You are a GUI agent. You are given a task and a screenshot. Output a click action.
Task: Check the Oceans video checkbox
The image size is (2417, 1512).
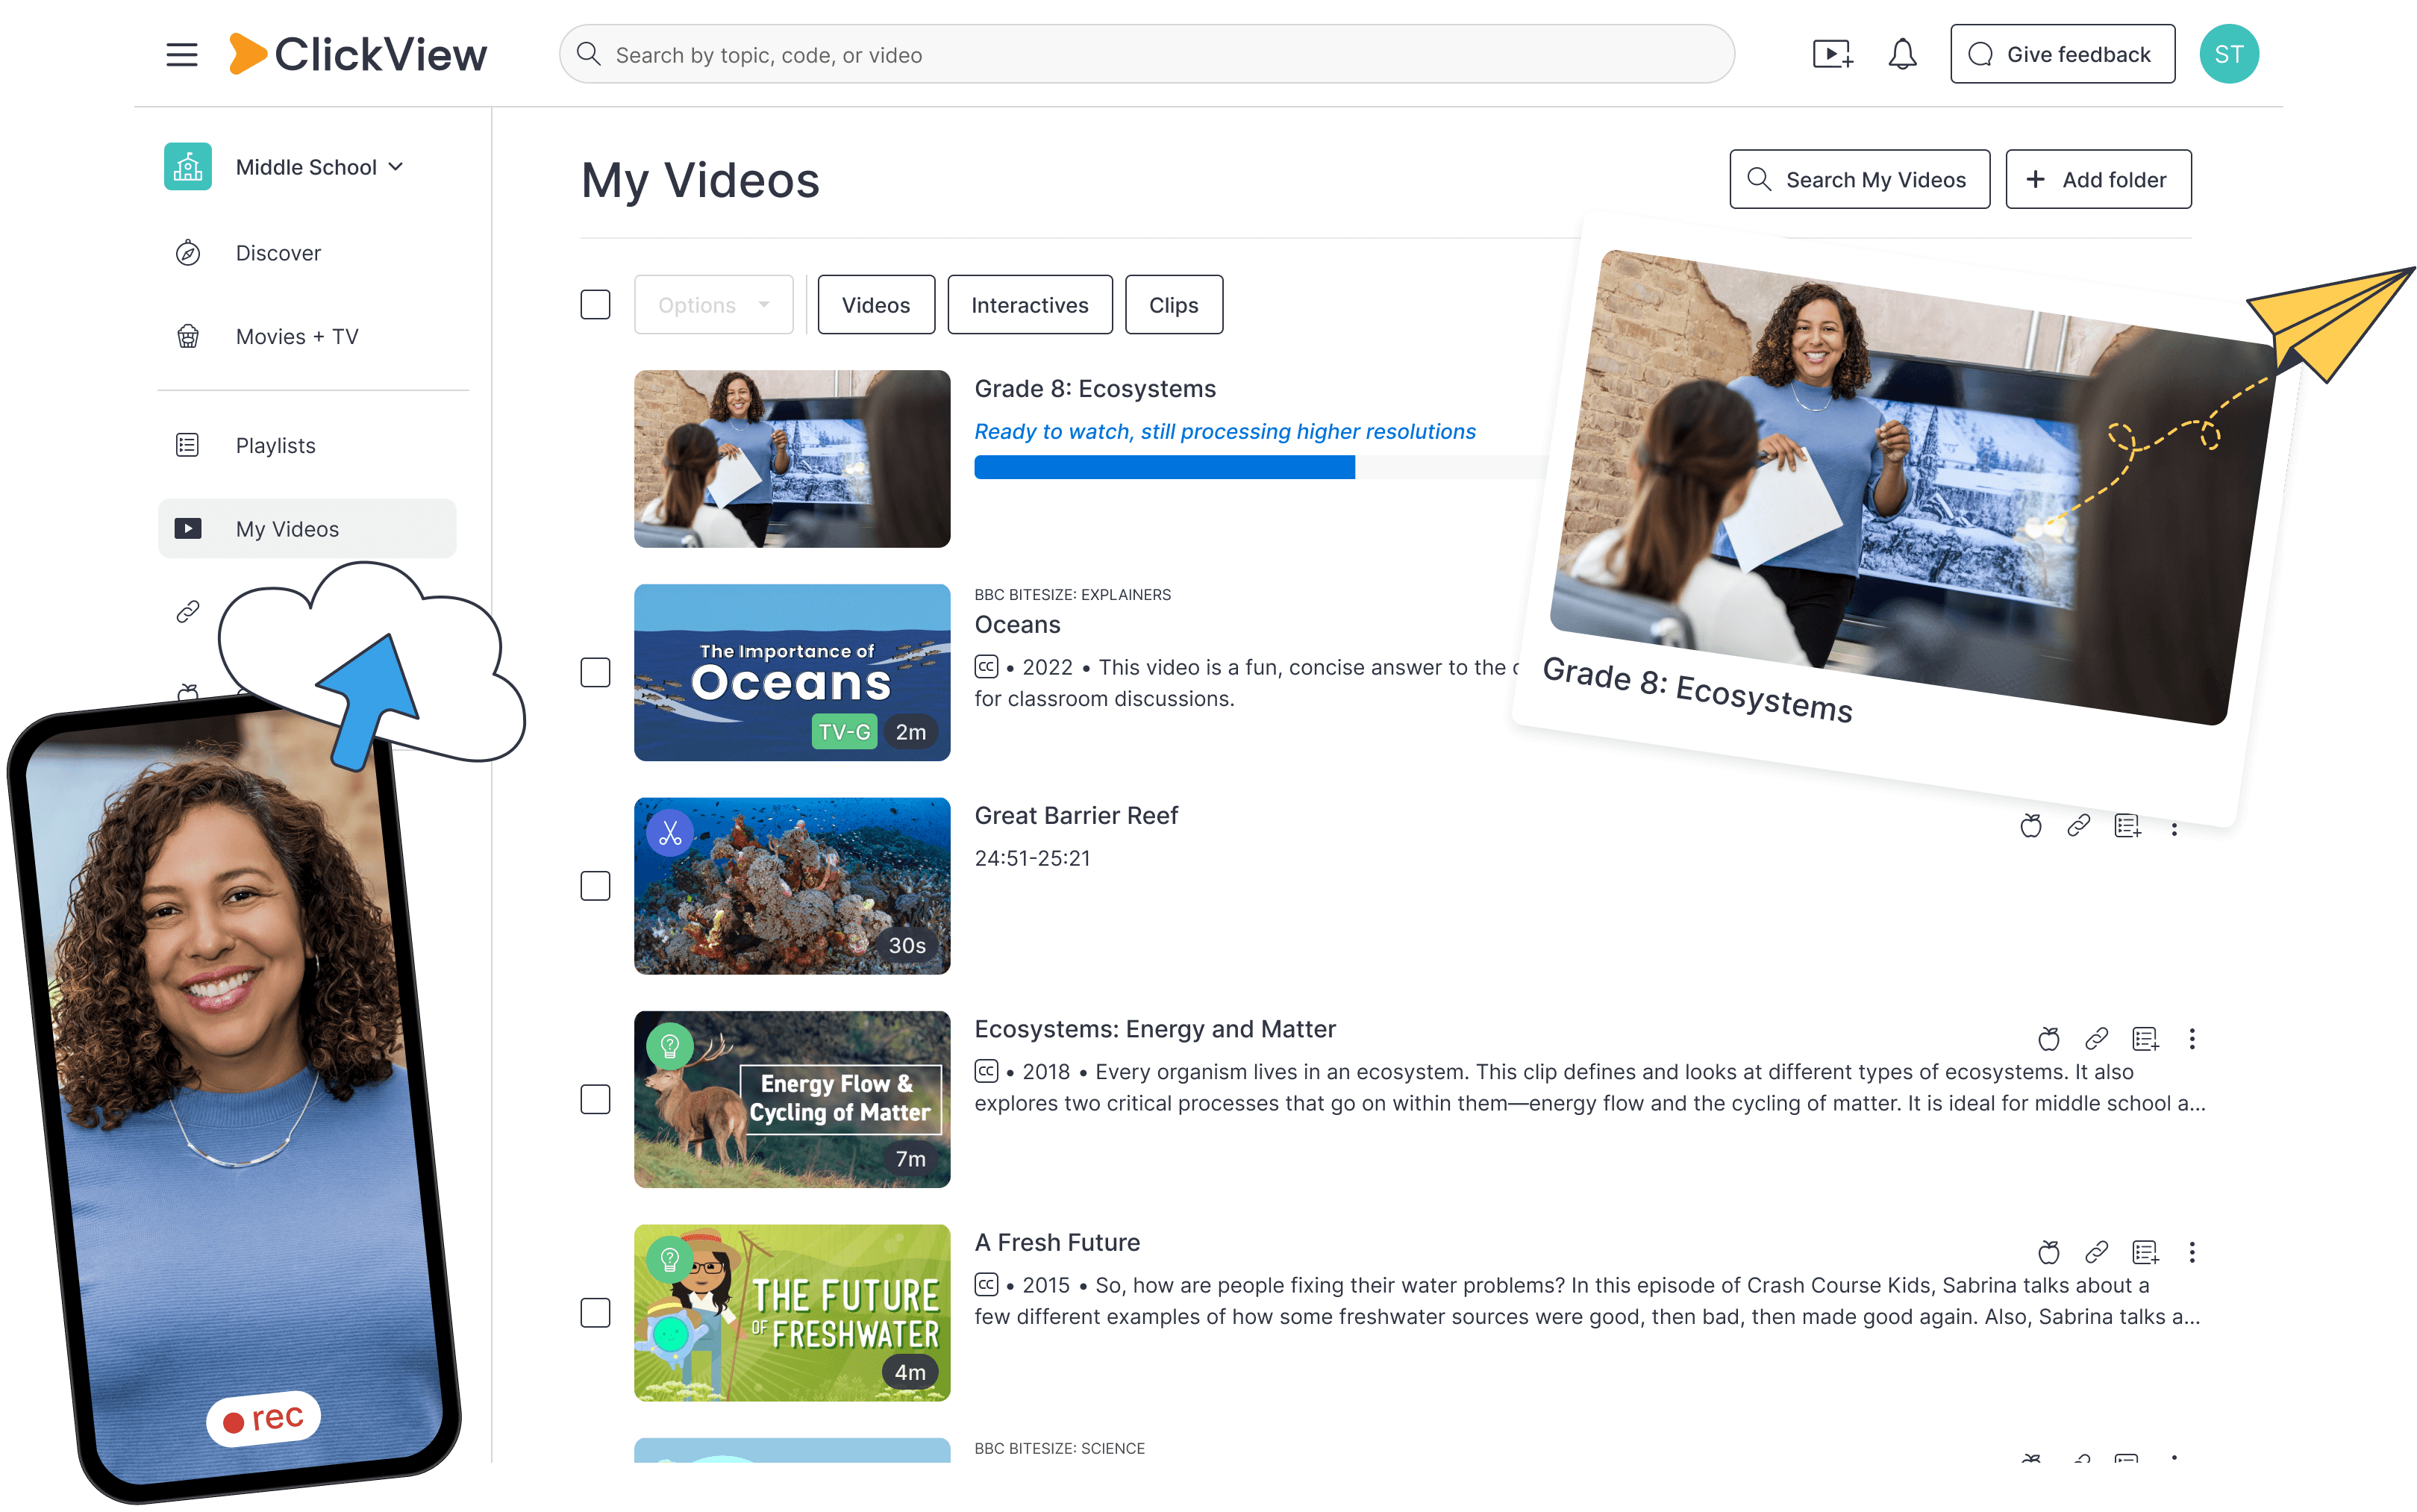pyautogui.click(x=595, y=672)
